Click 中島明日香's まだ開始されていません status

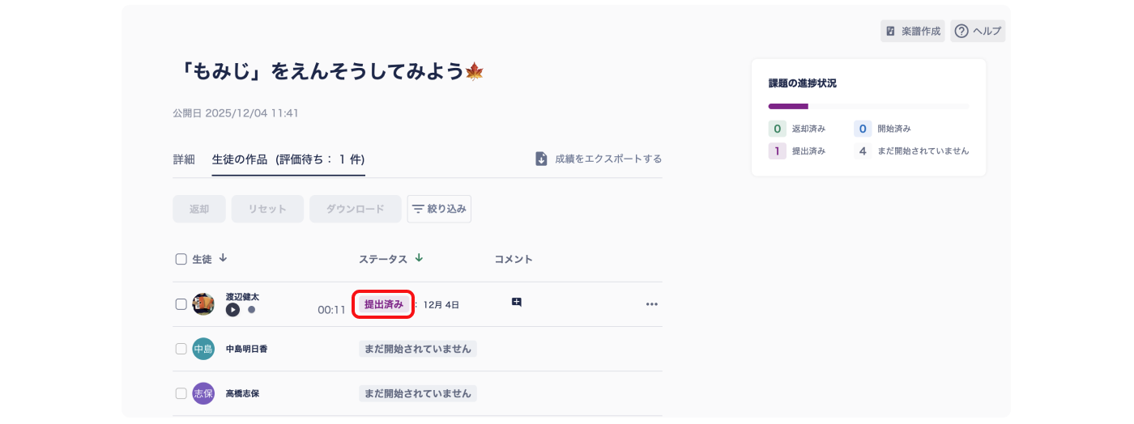[x=418, y=349]
